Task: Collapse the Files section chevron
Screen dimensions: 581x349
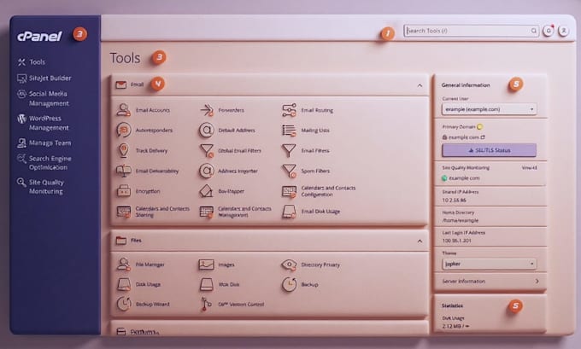Action: click(x=420, y=241)
